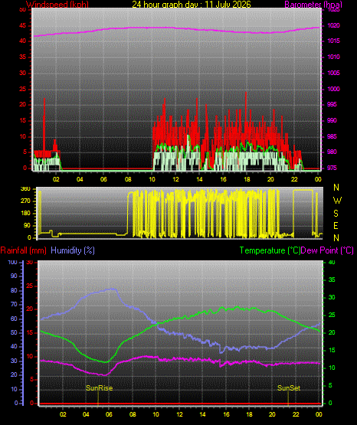Viewport: 357px width, 425px height.
Task: Click the 995 barometer axis value
Action: click(332, 105)
